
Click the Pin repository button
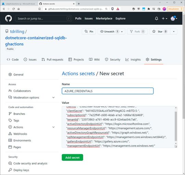(x=89, y=32)
